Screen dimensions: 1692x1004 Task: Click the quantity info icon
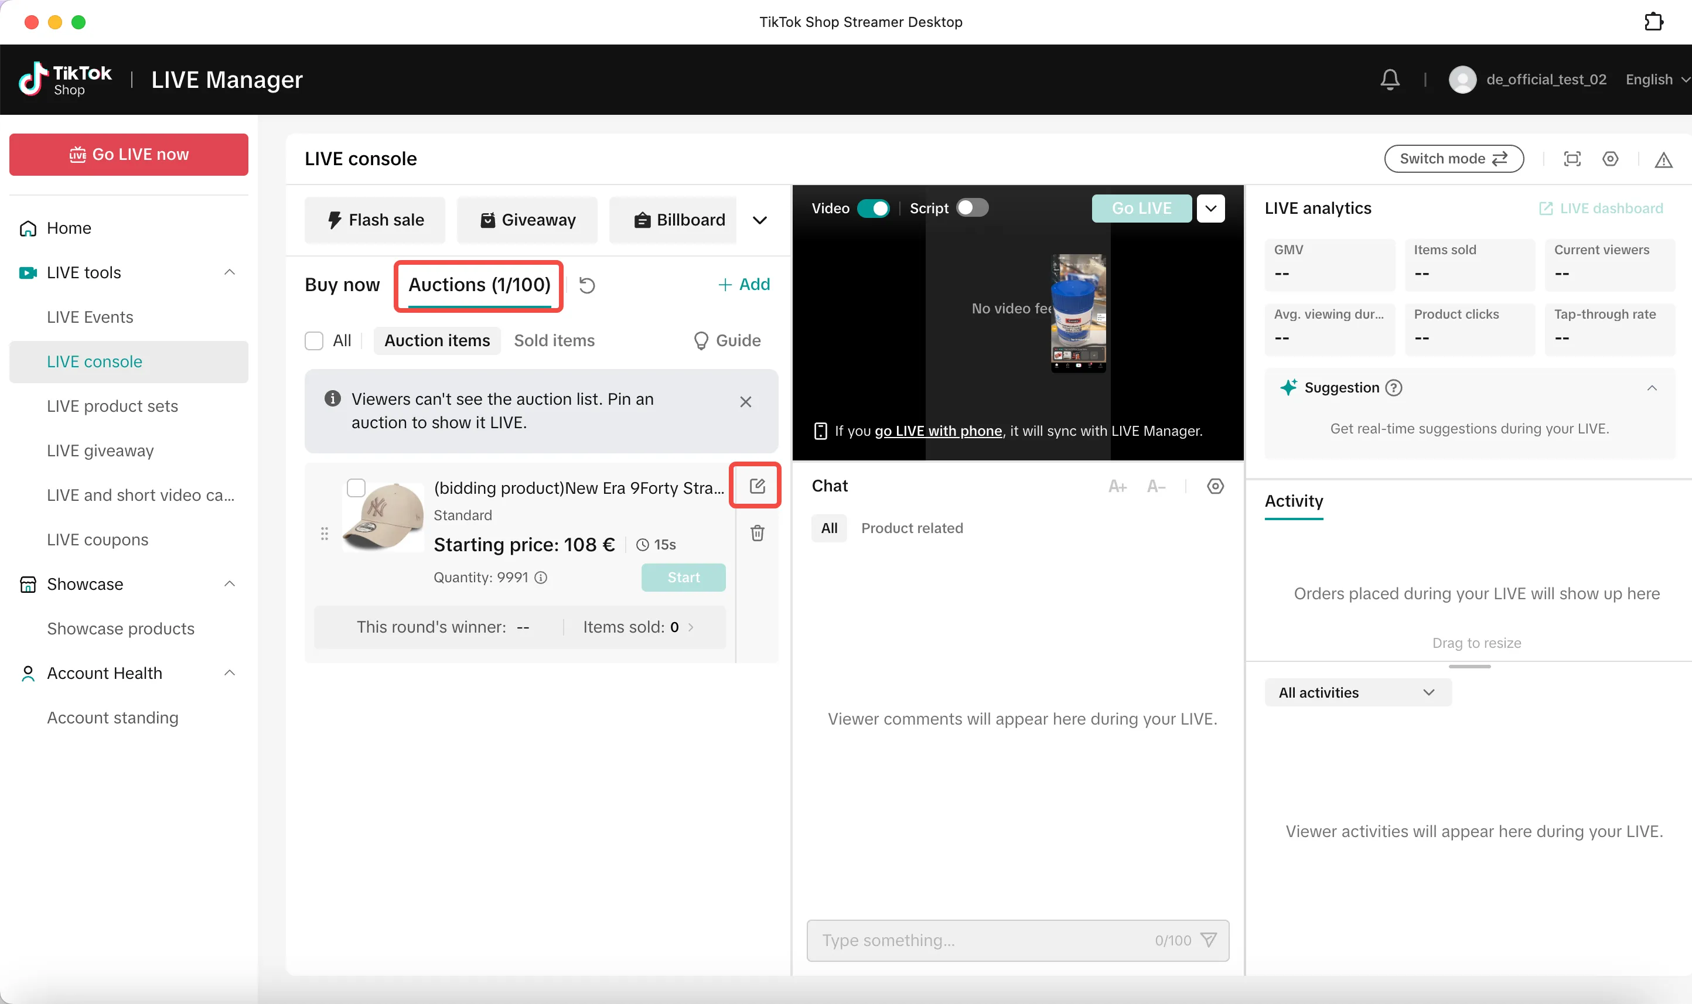pyautogui.click(x=541, y=577)
